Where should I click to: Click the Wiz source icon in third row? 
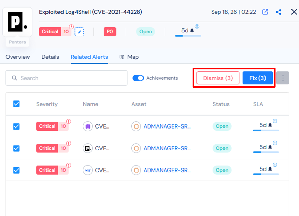point(88,170)
